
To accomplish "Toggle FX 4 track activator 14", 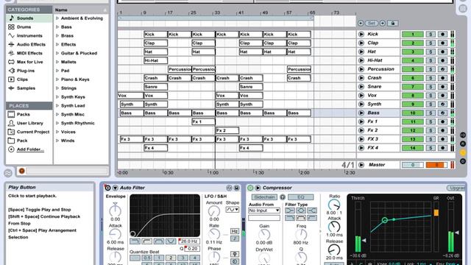I will (x=413, y=148).
